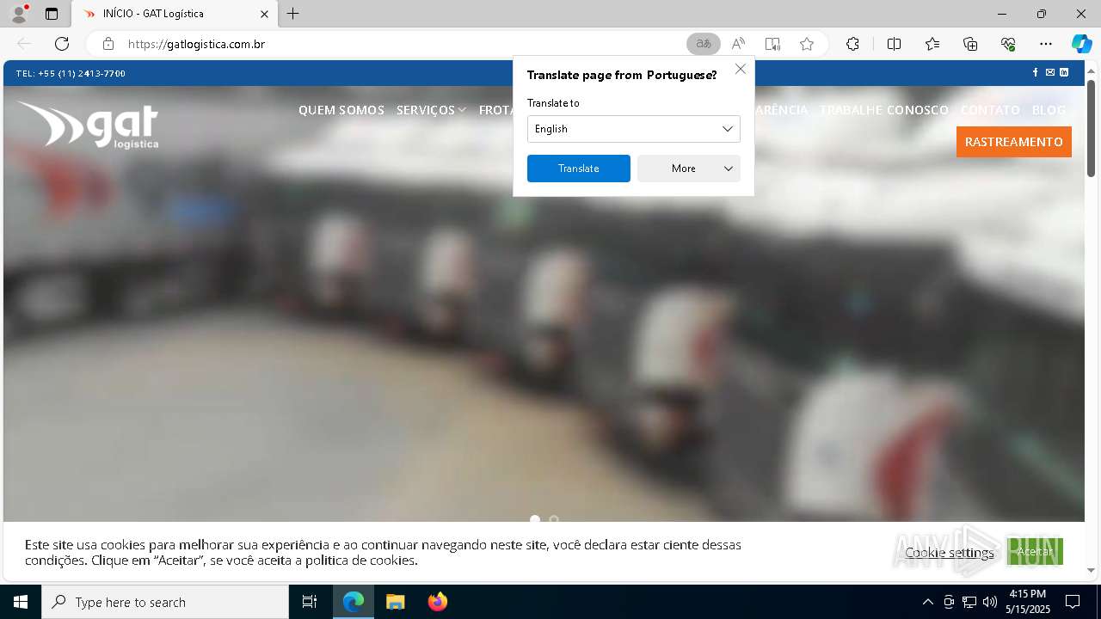Open BLOG menu item

[x=1049, y=110]
